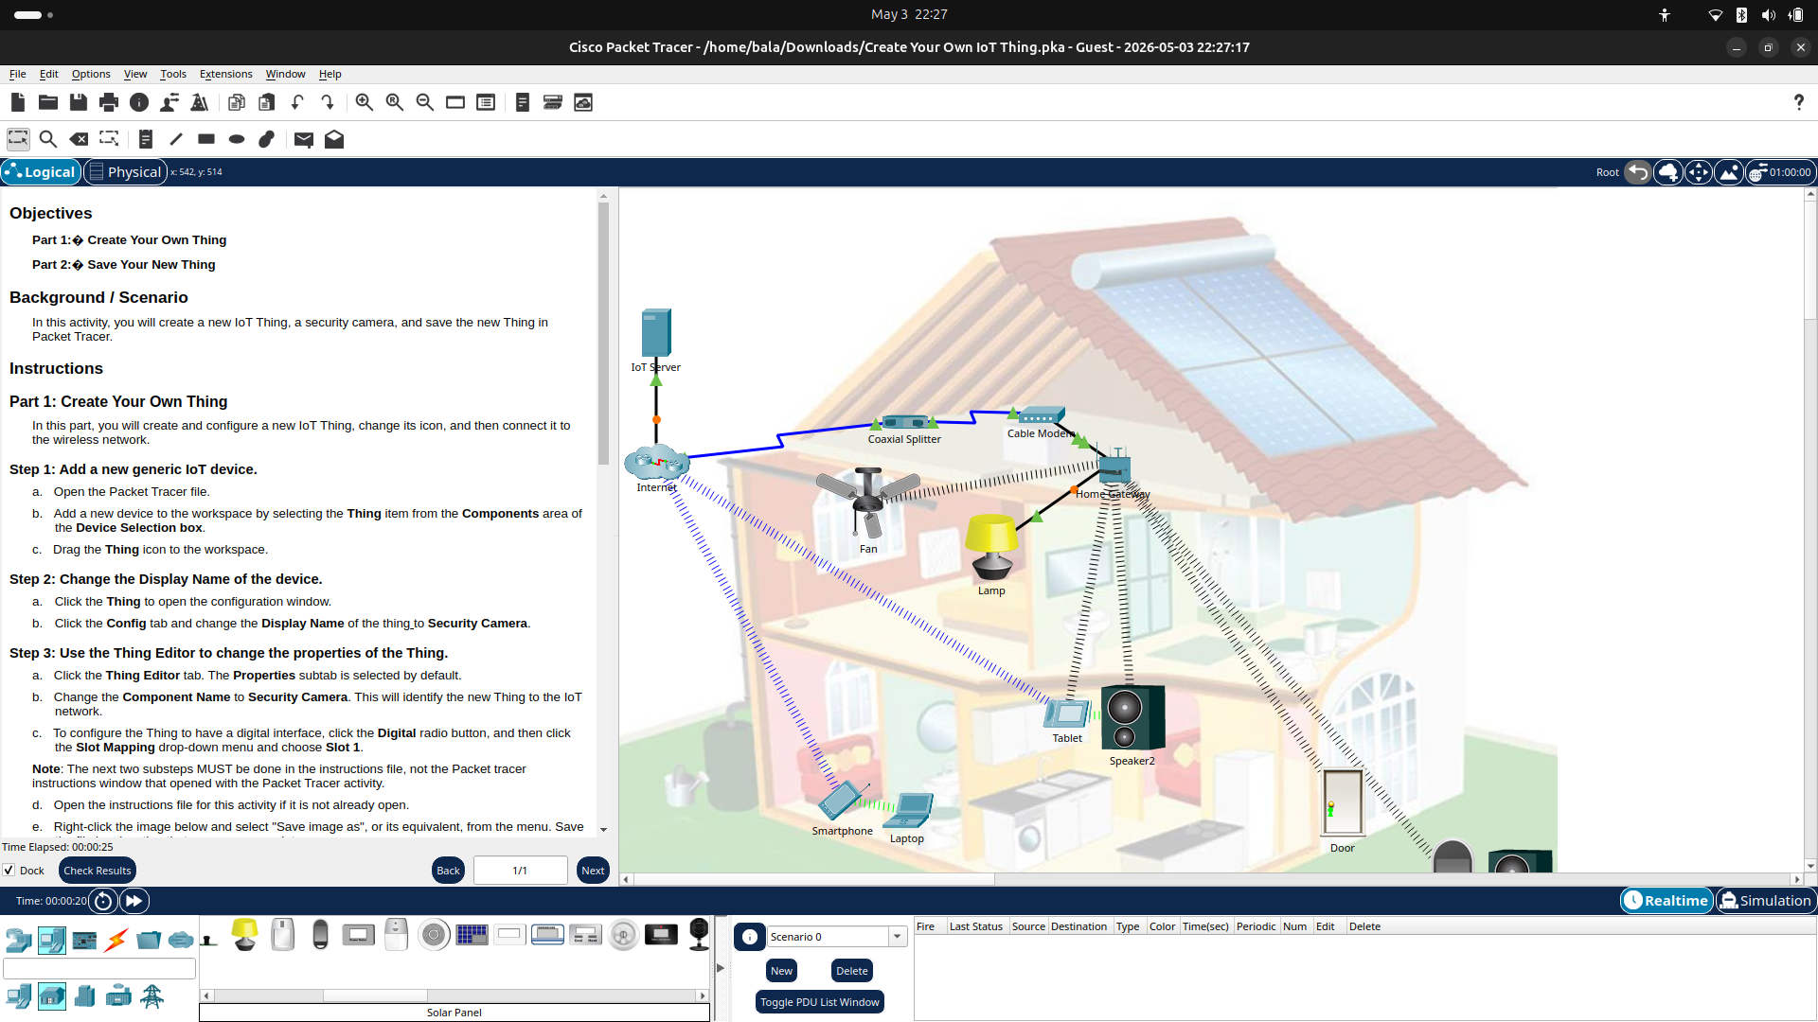Expand the PDU list panel arrow

tap(721, 968)
